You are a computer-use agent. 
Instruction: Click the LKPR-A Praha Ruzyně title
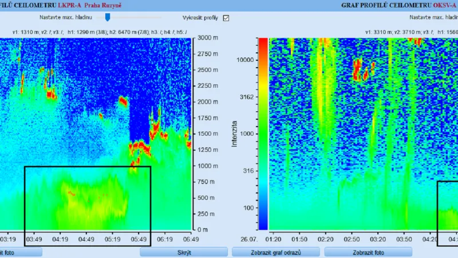coord(89,5)
